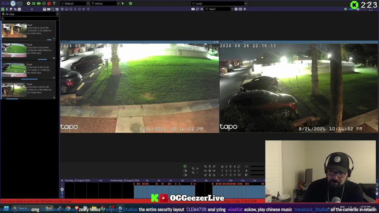This screenshot has height=213, width=379.
Task: Flip the upper toggle switch below the lightbulb
Action: [185, 171]
